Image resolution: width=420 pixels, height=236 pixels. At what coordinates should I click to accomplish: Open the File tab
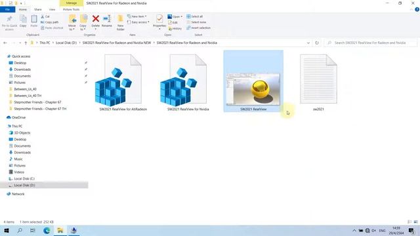click(x=7, y=9)
